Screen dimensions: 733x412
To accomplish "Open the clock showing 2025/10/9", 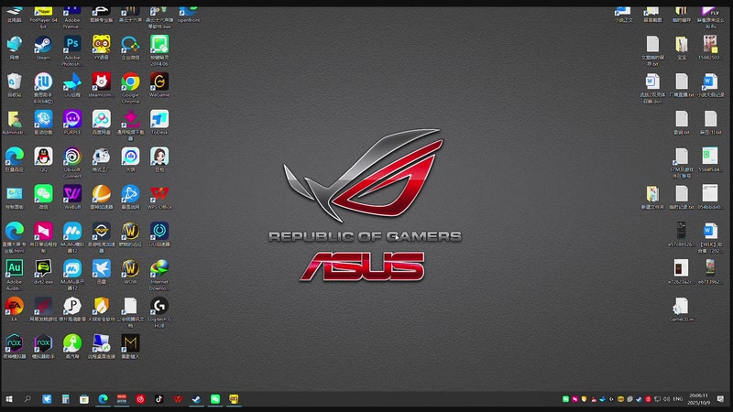I will (x=698, y=399).
